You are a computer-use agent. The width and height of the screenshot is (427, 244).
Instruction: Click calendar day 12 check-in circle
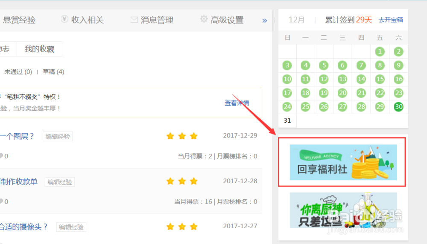click(324, 79)
